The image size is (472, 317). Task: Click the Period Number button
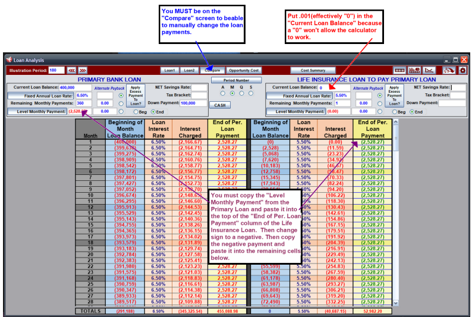[x=237, y=80]
